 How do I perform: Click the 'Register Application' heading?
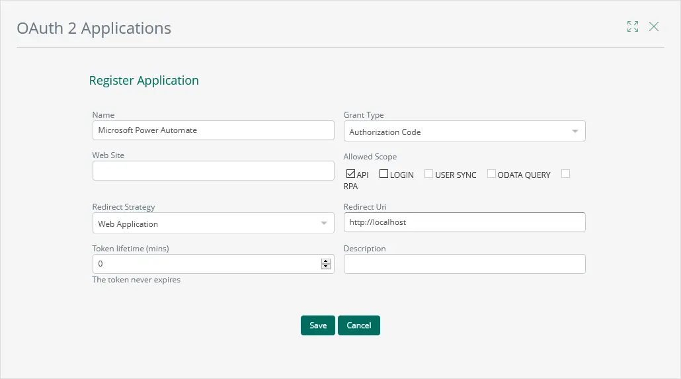[x=143, y=81]
